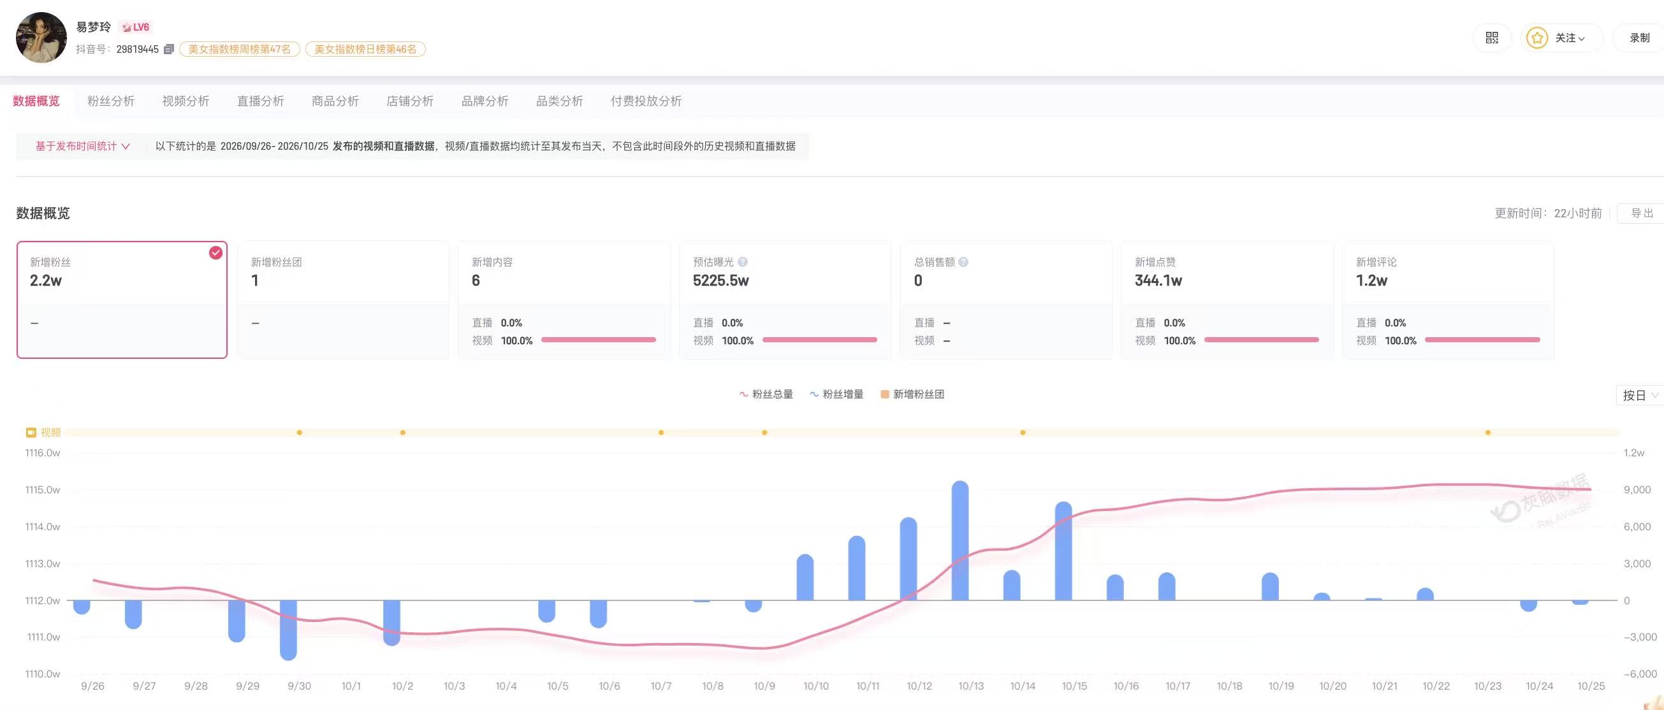Screen dimensions: 1664x710
Task: Open the profile avatar of 易梦玲
Action: point(41,38)
